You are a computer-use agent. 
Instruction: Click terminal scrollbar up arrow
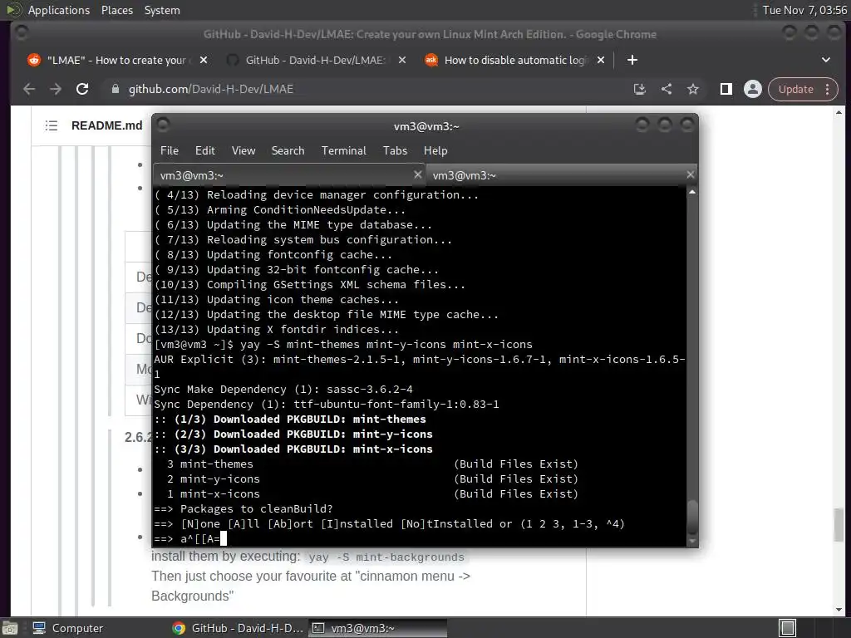tap(692, 192)
